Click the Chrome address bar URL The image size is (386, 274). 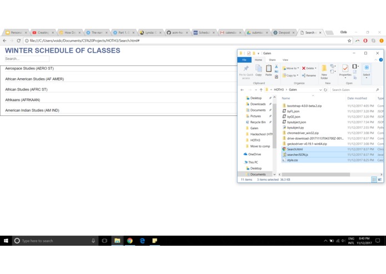click(x=84, y=40)
